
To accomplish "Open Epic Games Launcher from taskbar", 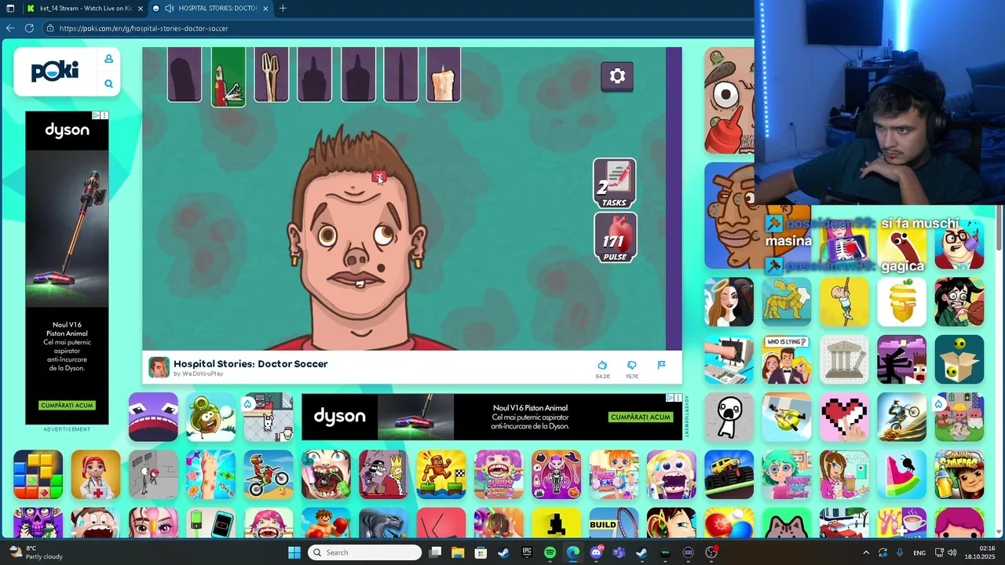I will pos(527,552).
